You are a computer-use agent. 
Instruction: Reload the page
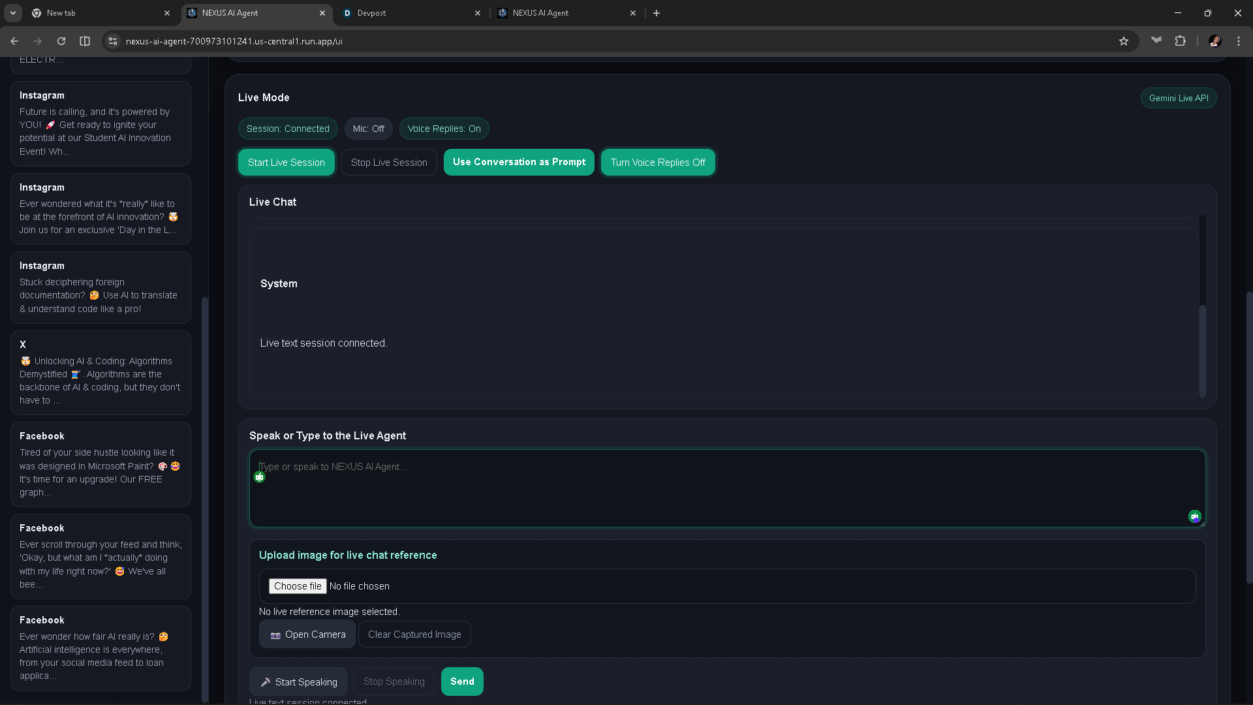[x=61, y=41]
